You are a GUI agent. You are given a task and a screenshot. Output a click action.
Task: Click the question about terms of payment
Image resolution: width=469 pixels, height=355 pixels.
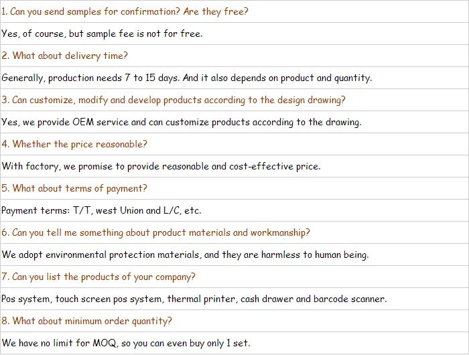74,189
